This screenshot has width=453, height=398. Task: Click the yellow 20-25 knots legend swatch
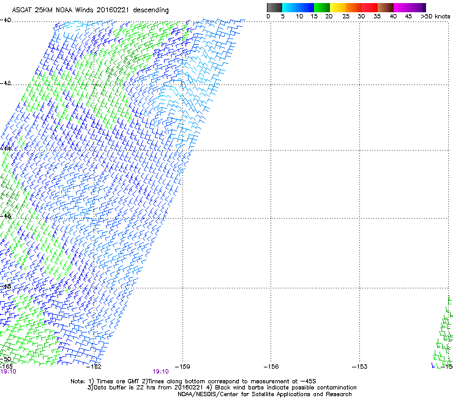click(x=338, y=7)
